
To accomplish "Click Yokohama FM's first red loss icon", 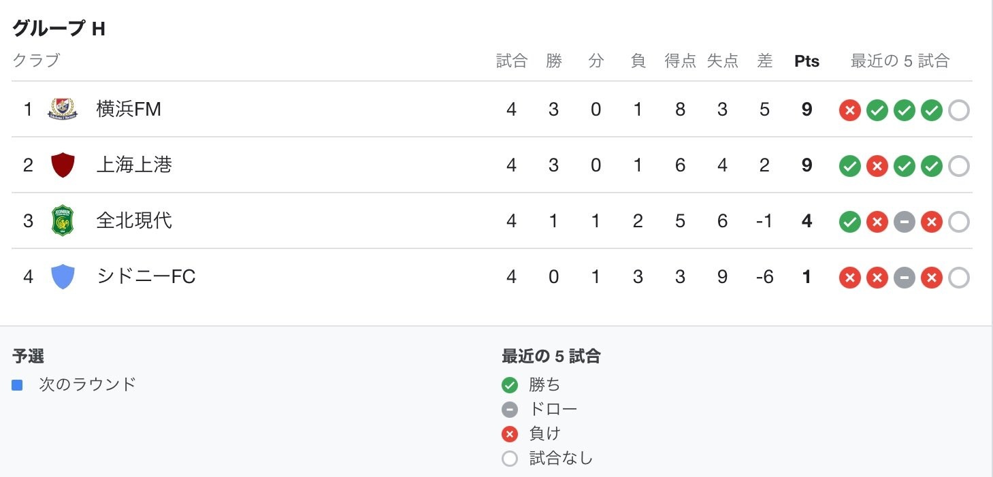I will [849, 110].
